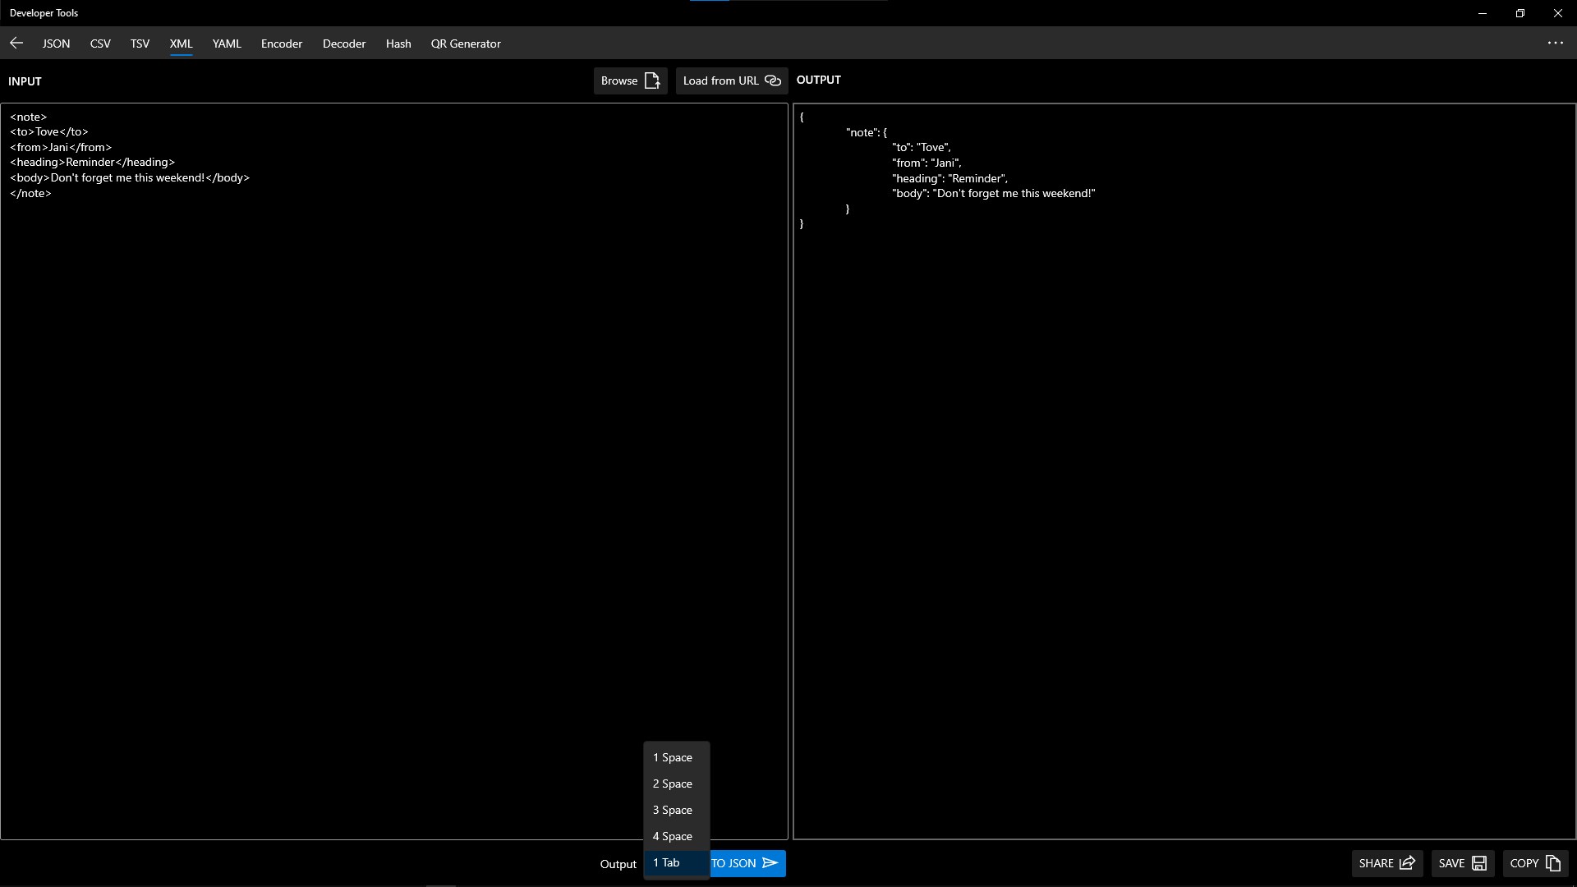1577x887 pixels.
Task: Choose 3 Space from the dropdown list
Action: [673, 810]
